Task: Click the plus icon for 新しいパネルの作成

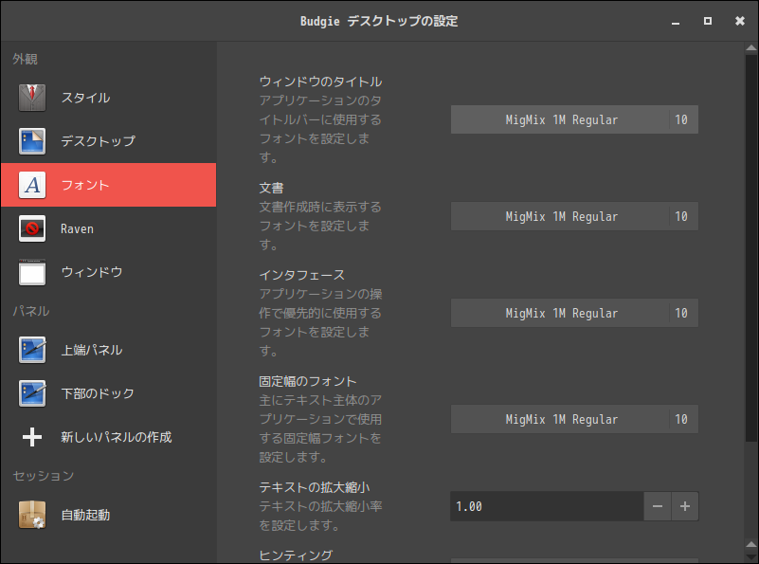Action: tap(32, 437)
